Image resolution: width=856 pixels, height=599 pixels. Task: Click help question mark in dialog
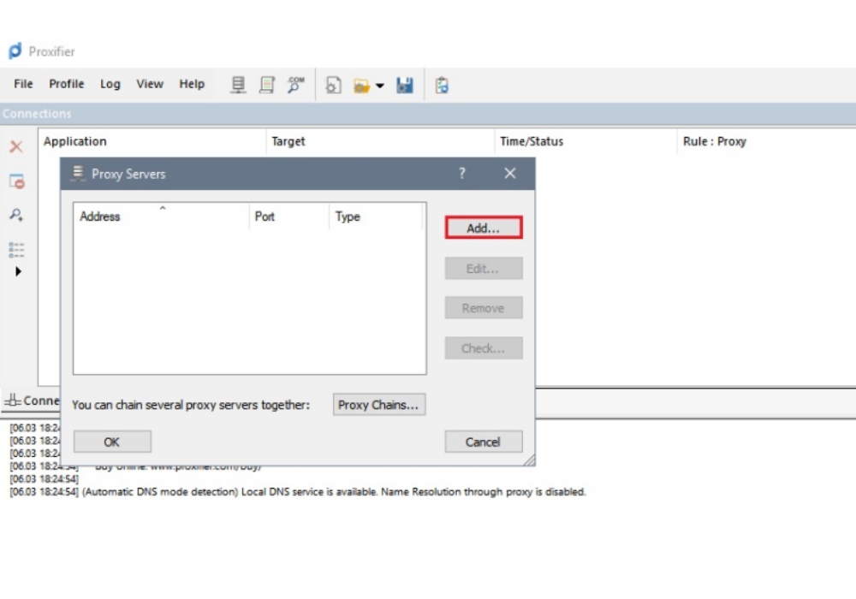click(x=462, y=174)
